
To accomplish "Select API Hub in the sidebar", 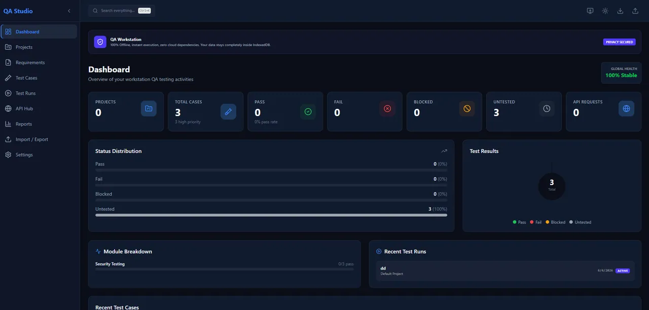I will coord(39,108).
